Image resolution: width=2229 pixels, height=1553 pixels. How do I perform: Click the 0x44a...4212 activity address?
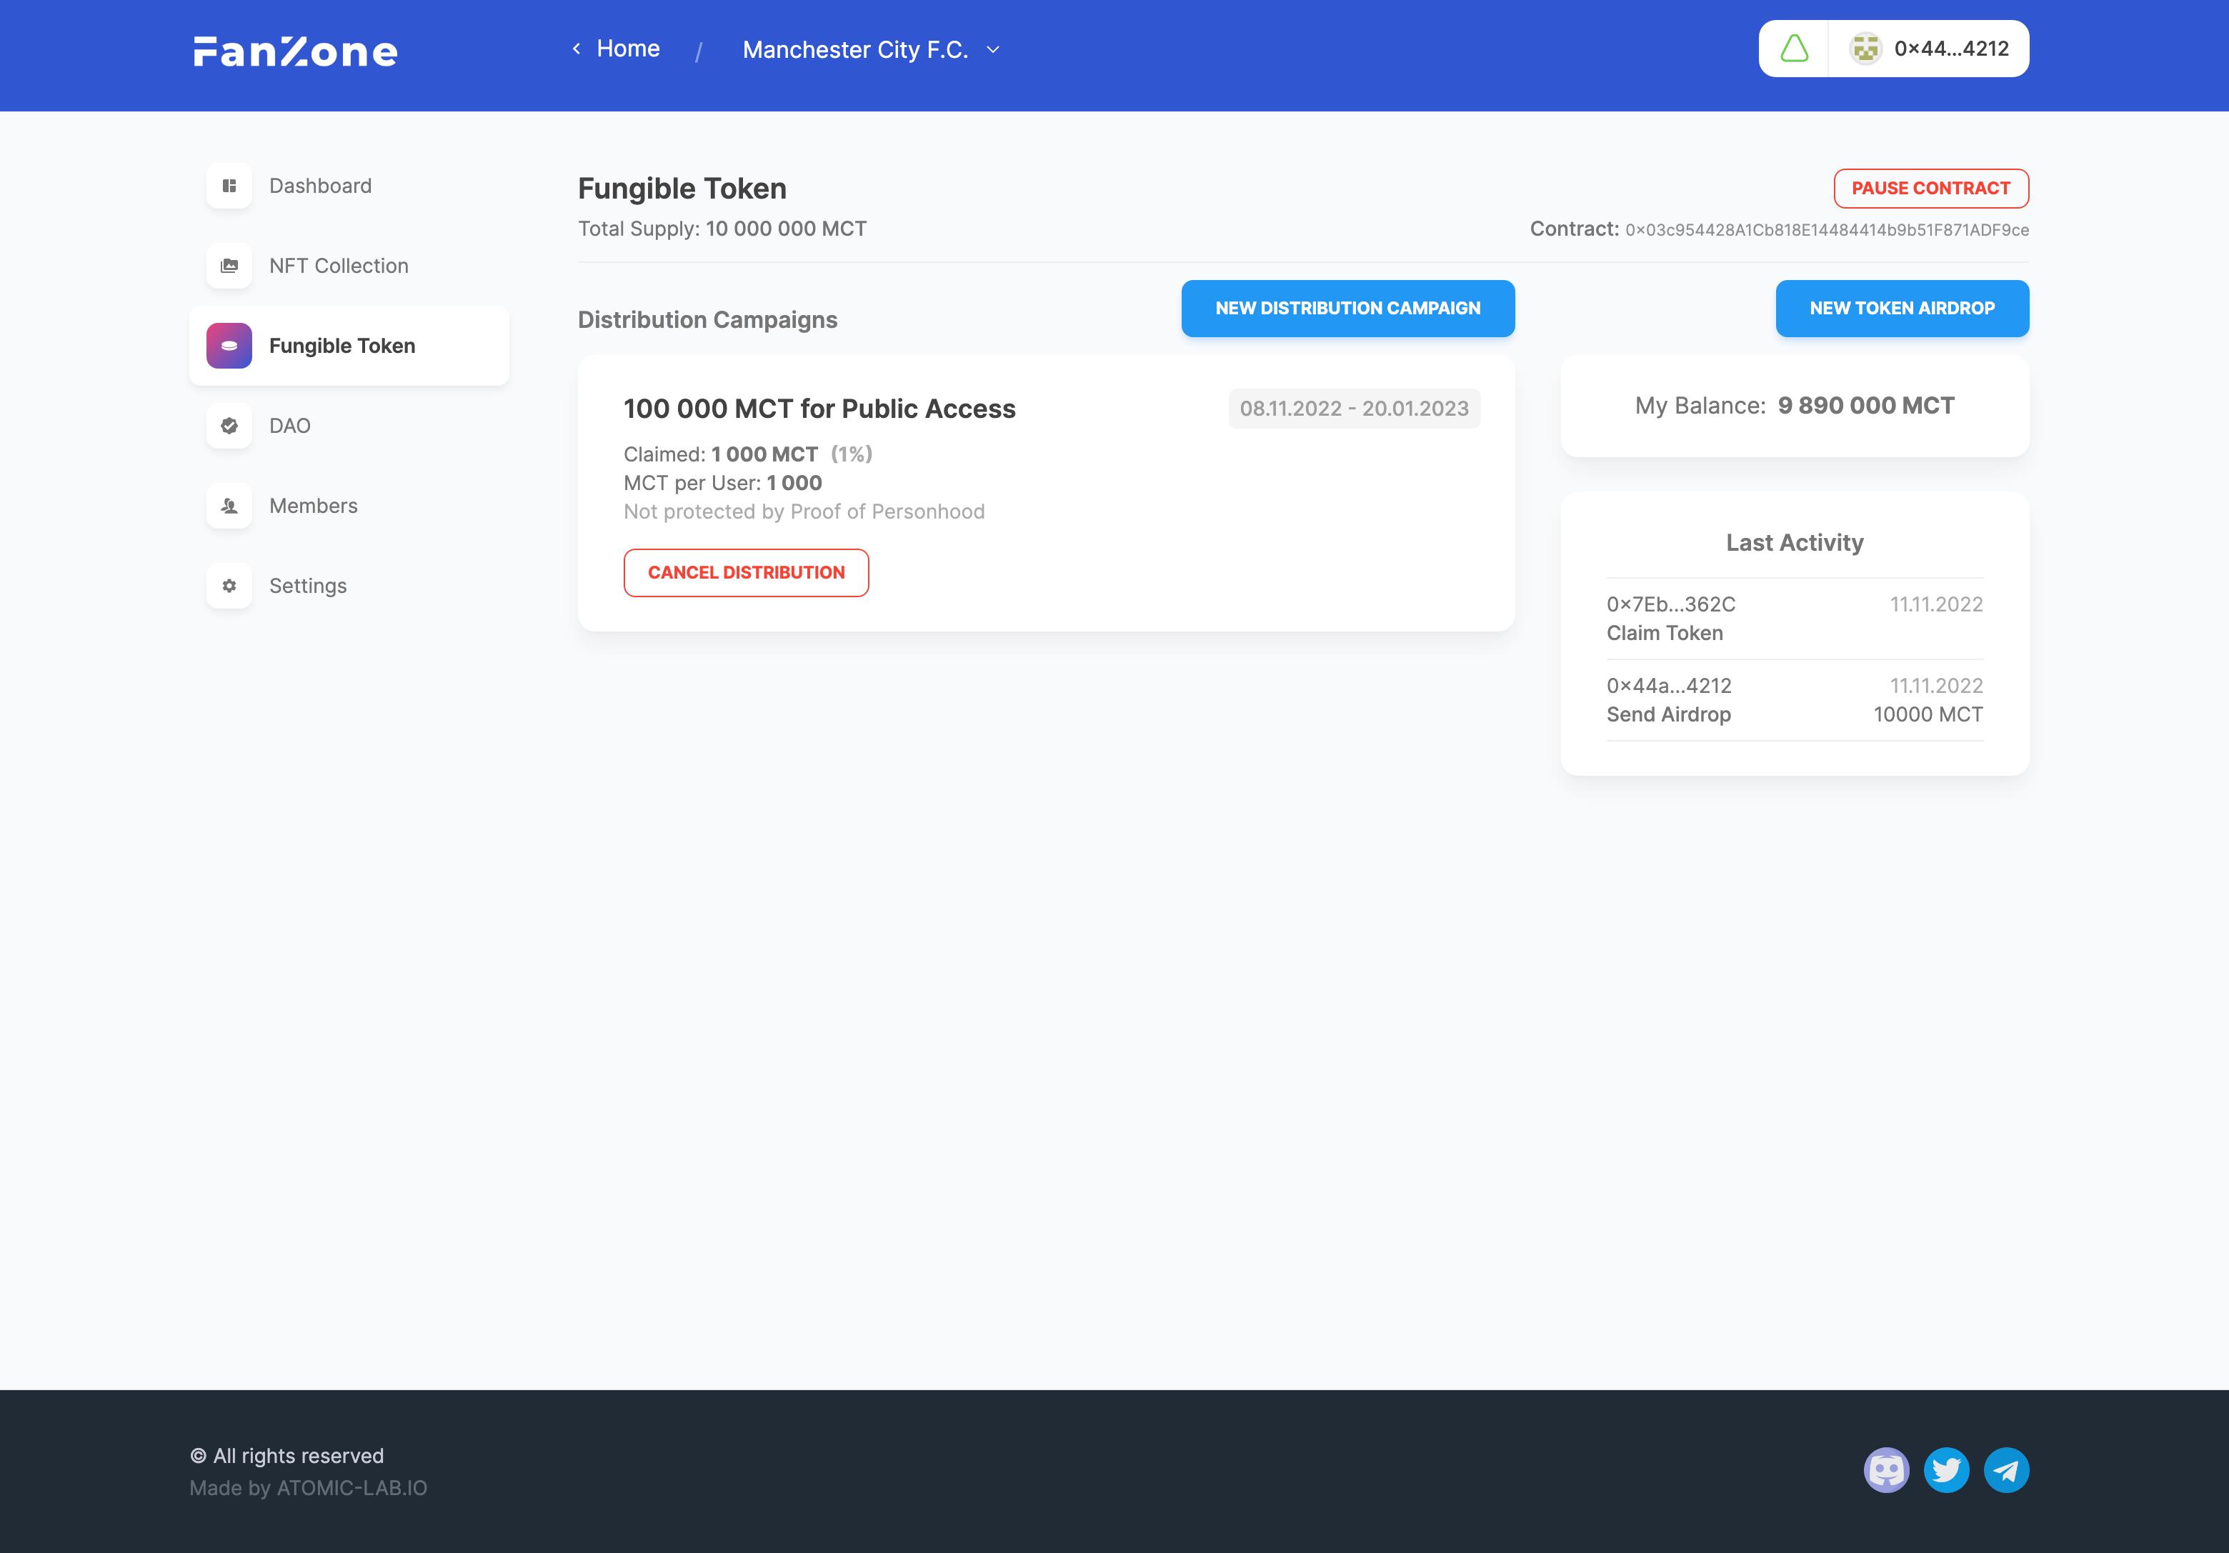1669,685
